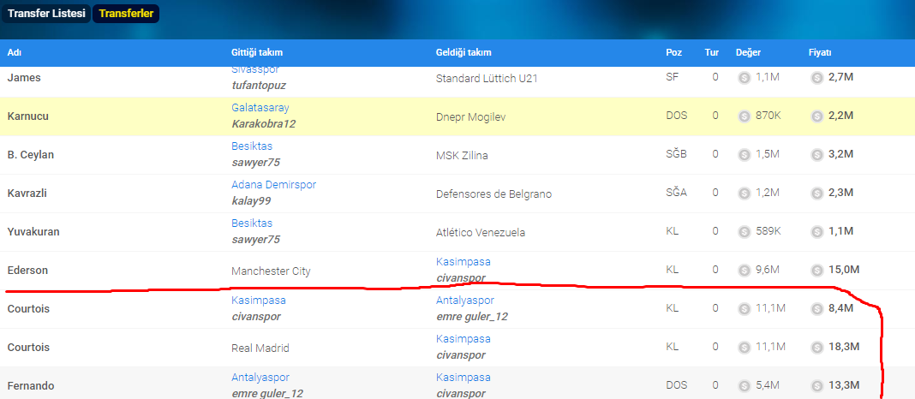
Task: Click coin icon next to 13,3M price for Fernando
Action: pos(817,385)
